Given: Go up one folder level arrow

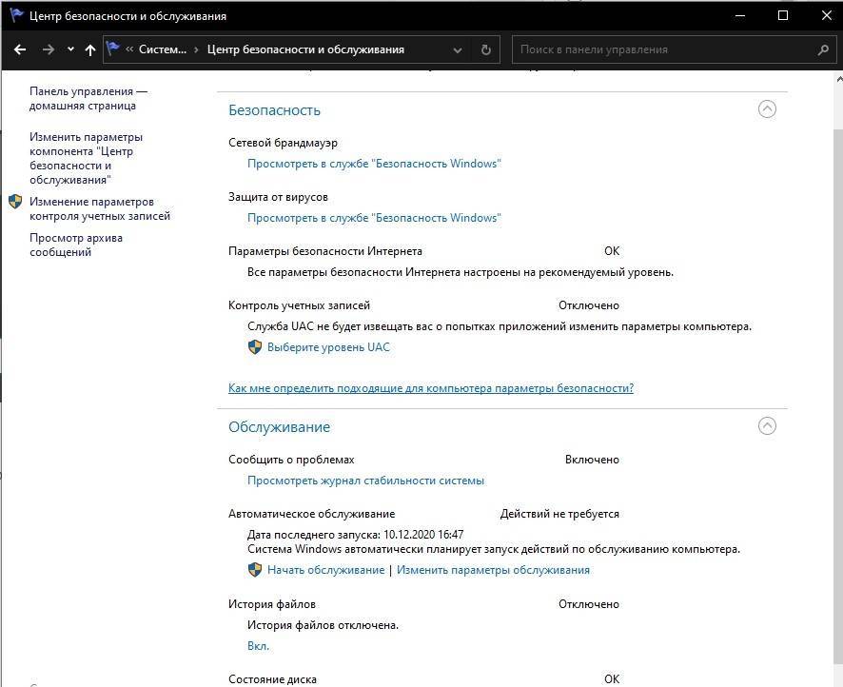Looking at the screenshot, I should pos(90,49).
